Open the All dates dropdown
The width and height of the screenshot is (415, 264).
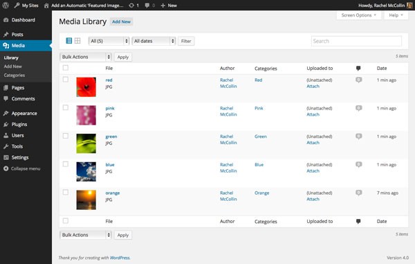click(154, 41)
